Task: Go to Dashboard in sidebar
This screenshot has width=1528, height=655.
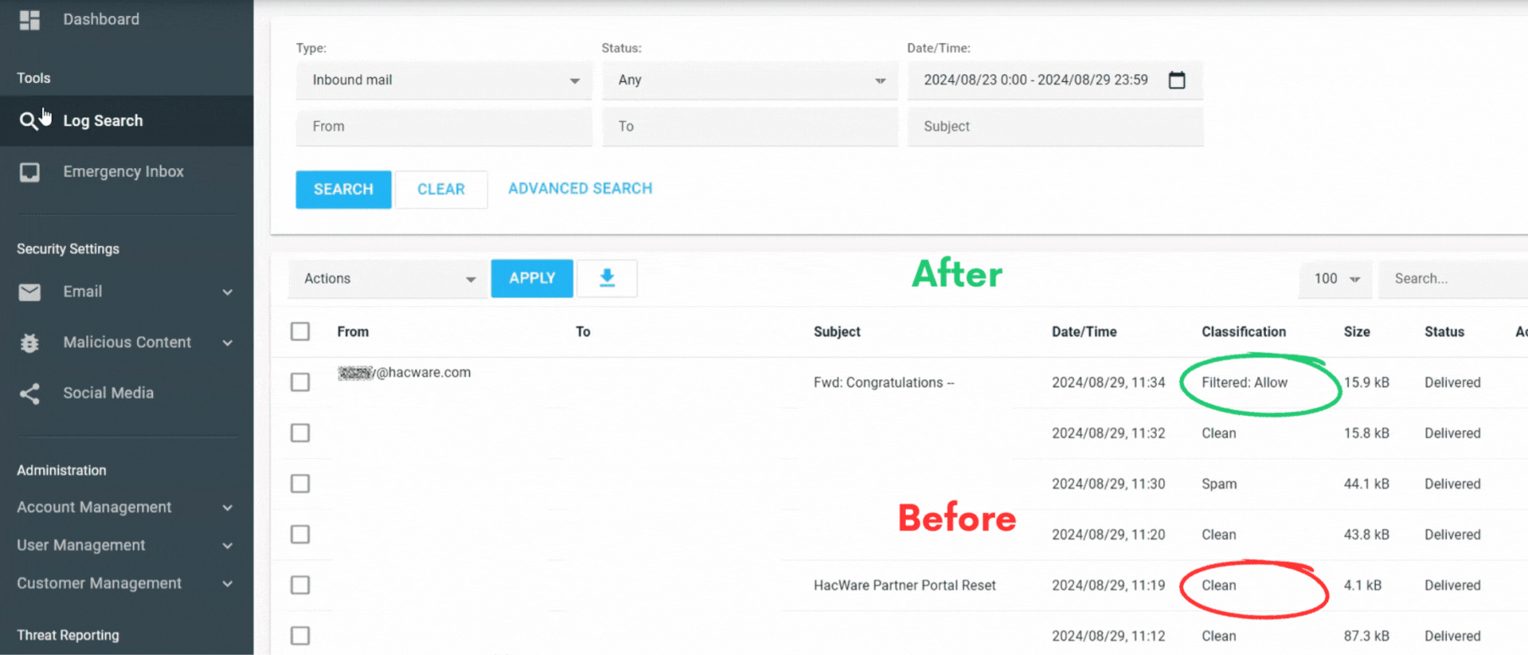Action: coord(101,19)
